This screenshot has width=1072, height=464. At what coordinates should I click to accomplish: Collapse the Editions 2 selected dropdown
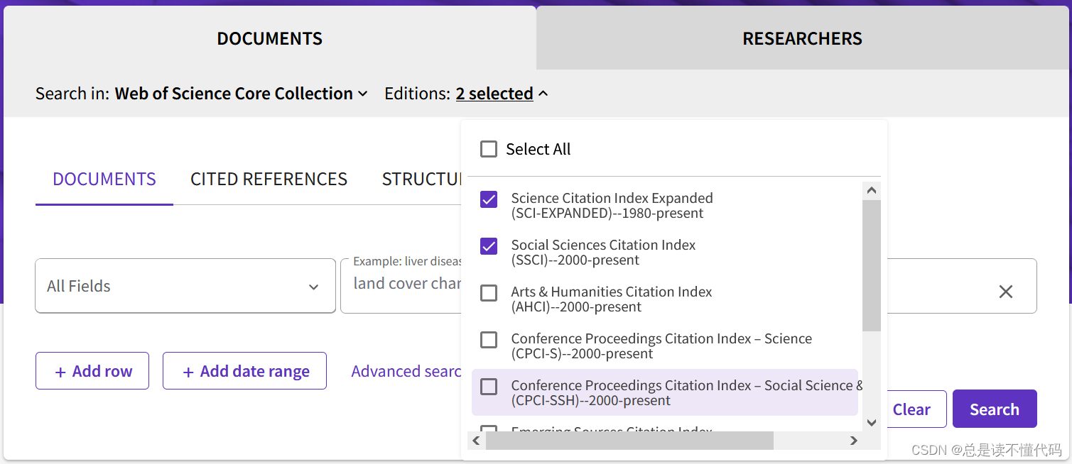coord(502,94)
